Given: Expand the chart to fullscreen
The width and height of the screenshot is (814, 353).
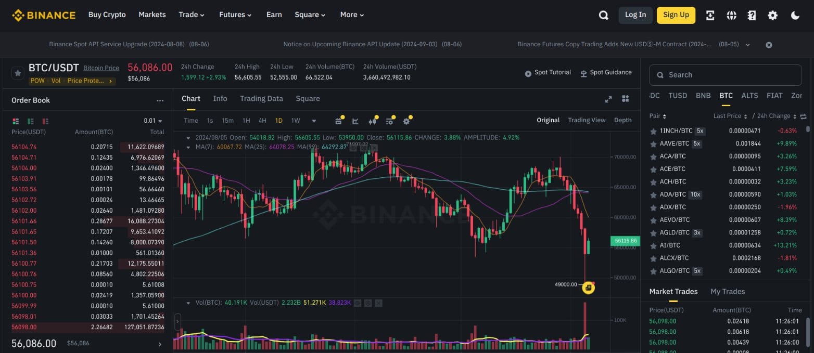Looking at the screenshot, I should [x=608, y=99].
